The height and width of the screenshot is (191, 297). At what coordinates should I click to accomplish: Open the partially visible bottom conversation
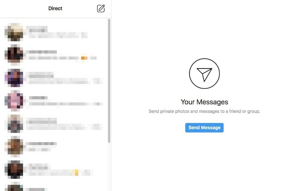click(x=54, y=186)
